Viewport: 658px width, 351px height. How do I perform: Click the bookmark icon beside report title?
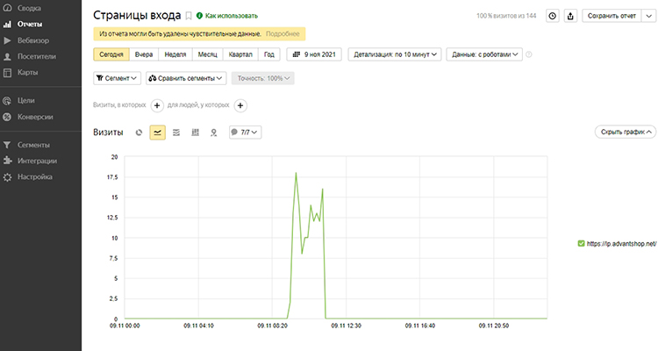click(x=188, y=16)
